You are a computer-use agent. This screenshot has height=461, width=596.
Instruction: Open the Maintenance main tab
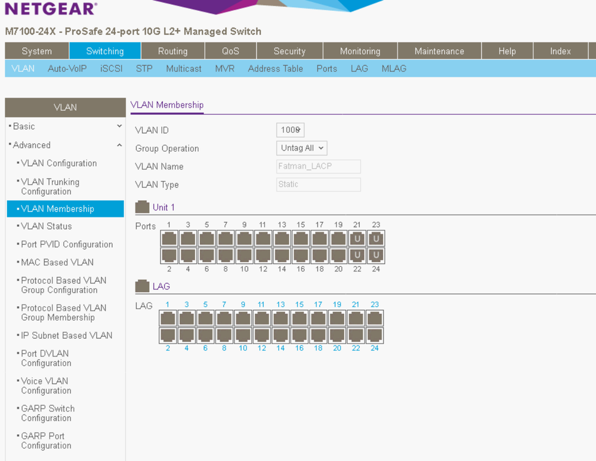click(440, 51)
